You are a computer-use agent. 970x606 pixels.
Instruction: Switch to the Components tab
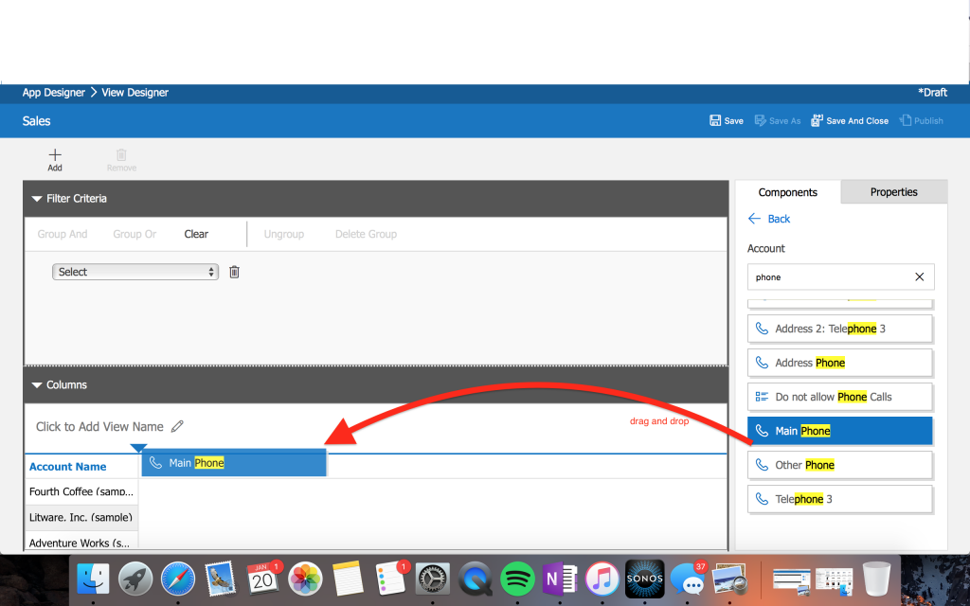(x=787, y=192)
